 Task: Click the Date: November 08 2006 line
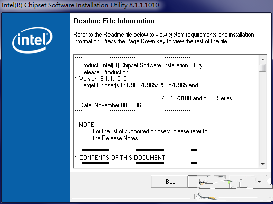(108, 105)
